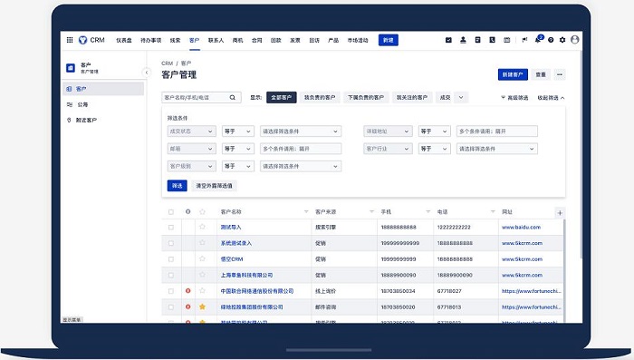Open the 客户级别 filter field dropdown
This screenshot has height=360, width=634.
tap(192, 166)
